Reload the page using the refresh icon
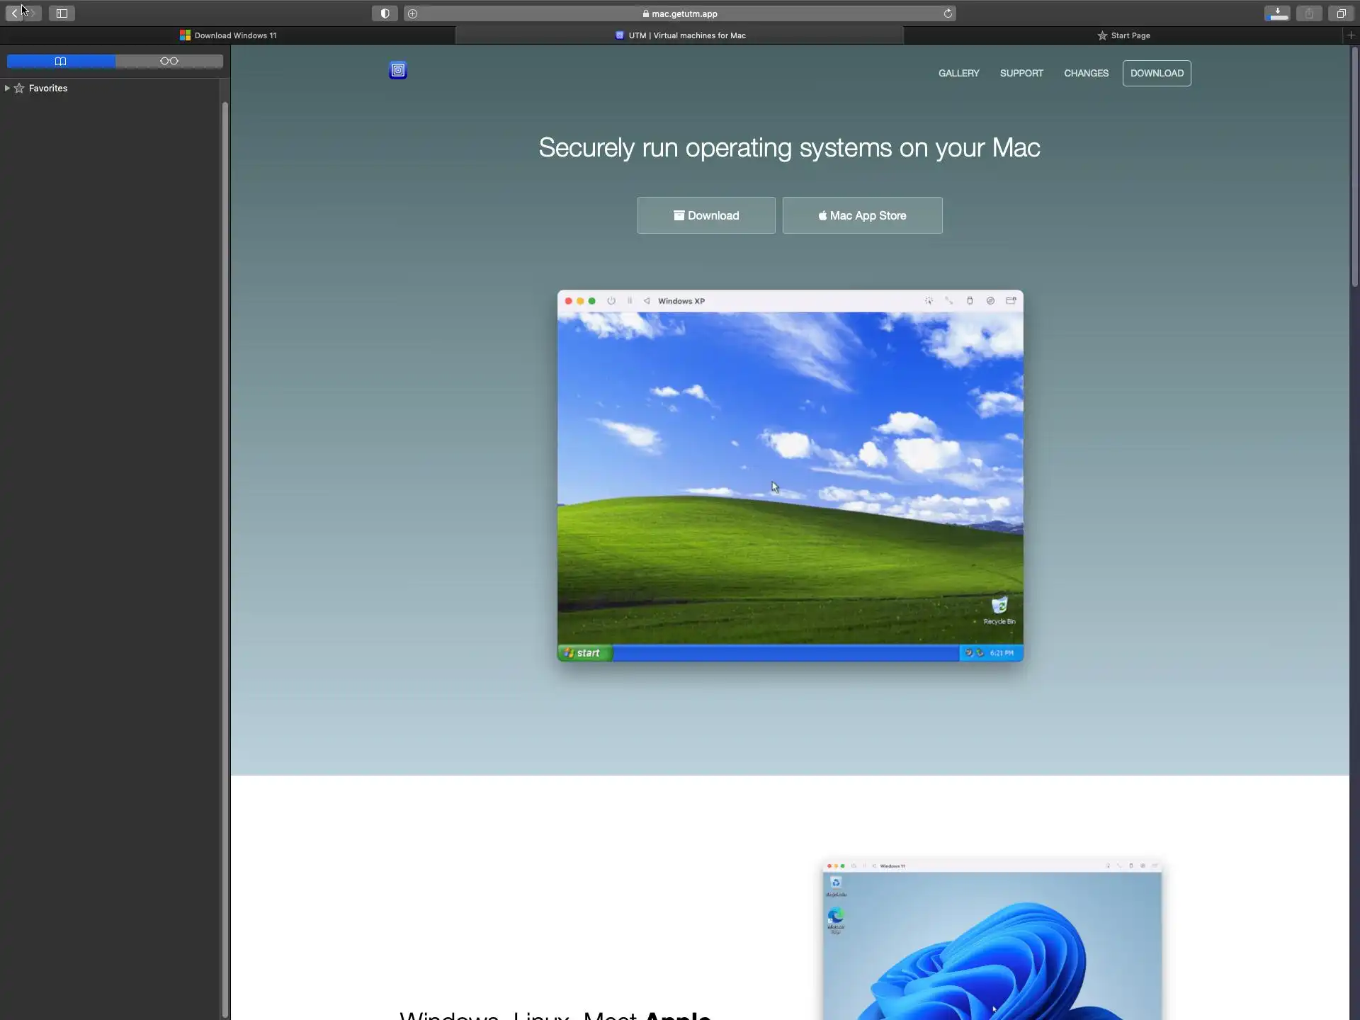 (x=948, y=13)
